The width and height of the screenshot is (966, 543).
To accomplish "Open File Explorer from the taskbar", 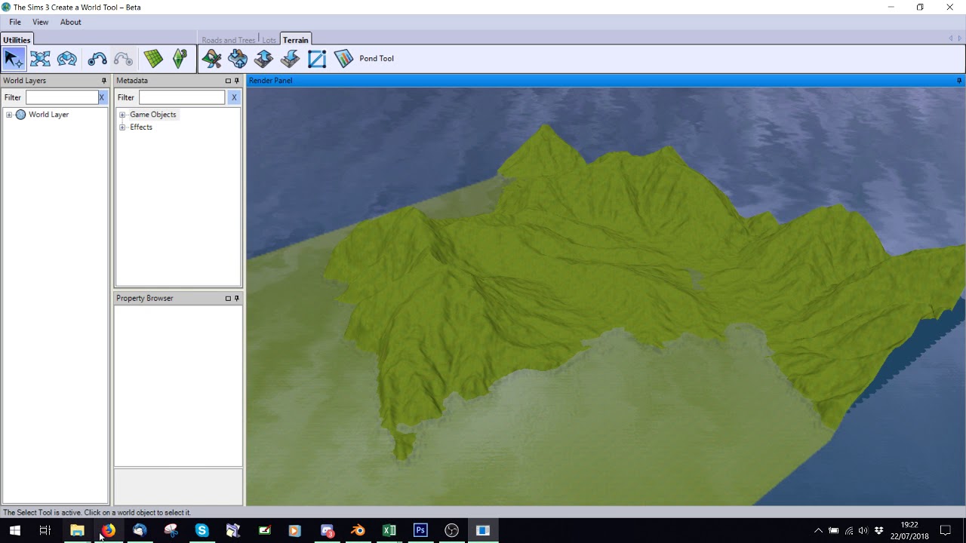I will click(76, 530).
